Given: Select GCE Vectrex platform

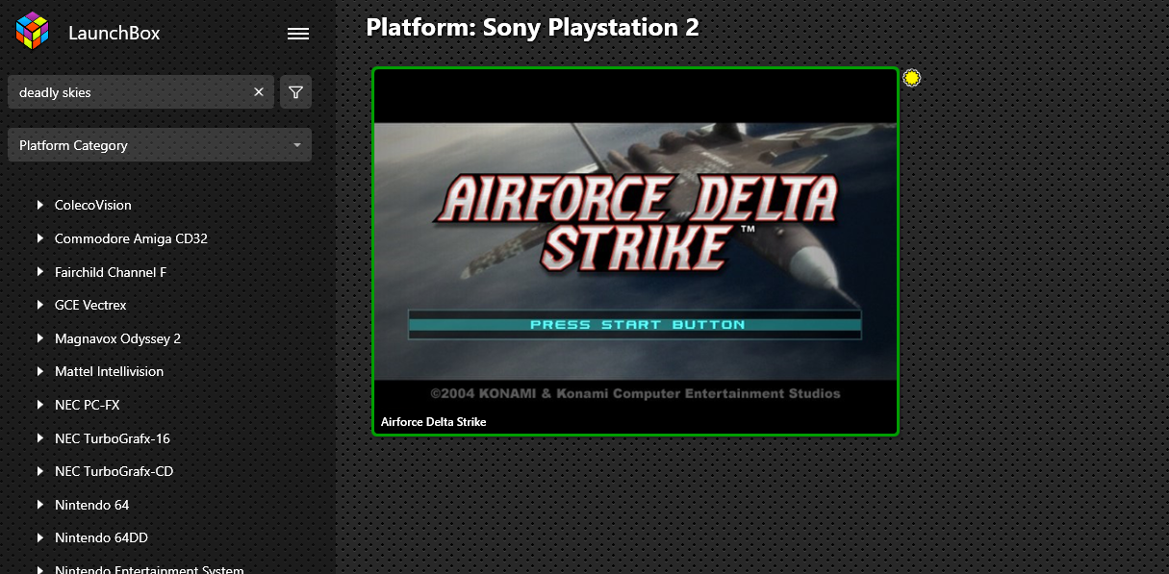Looking at the screenshot, I should (x=90, y=305).
